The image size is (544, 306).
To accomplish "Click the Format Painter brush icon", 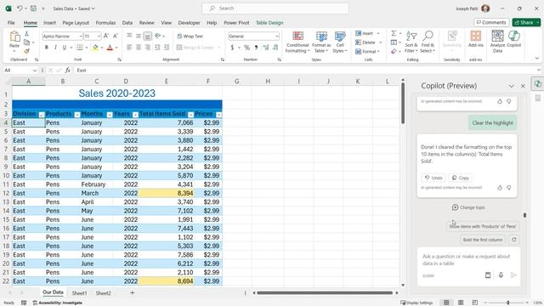I will coord(26,51).
